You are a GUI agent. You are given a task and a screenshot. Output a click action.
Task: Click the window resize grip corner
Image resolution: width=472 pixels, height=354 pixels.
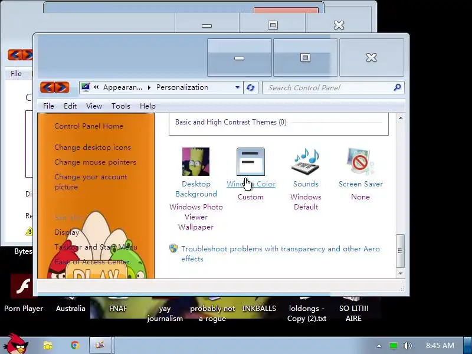402,289
